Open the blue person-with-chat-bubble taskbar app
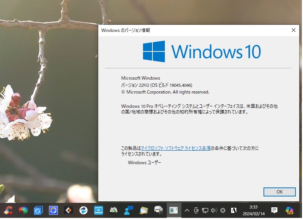This screenshot has height=219, width=303. [129, 211]
